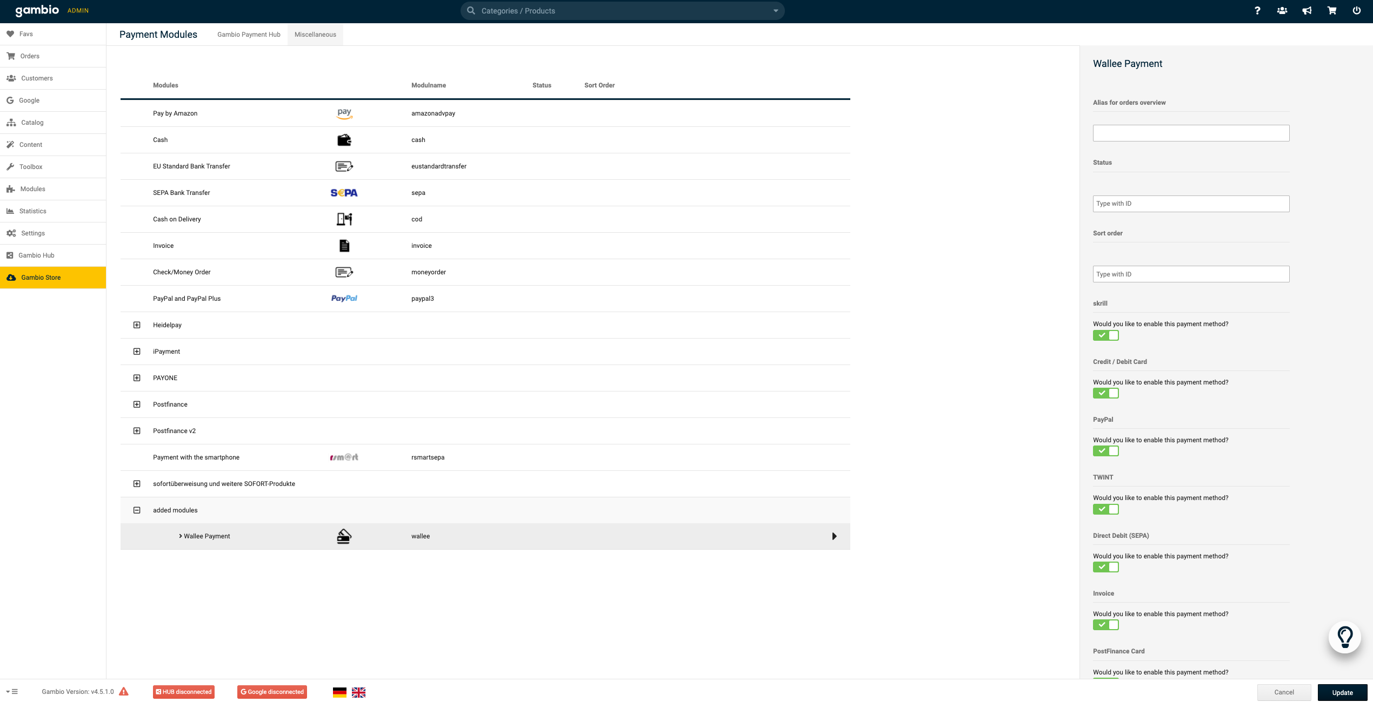Click the Update button
The height and width of the screenshot is (702, 1373).
pos(1342,692)
